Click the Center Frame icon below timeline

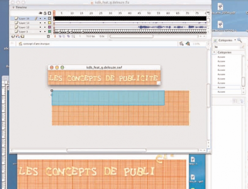click(55, 36)
